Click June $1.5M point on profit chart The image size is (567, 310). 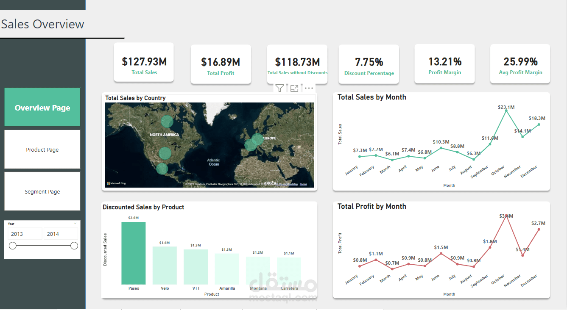[x=441, y=253]
